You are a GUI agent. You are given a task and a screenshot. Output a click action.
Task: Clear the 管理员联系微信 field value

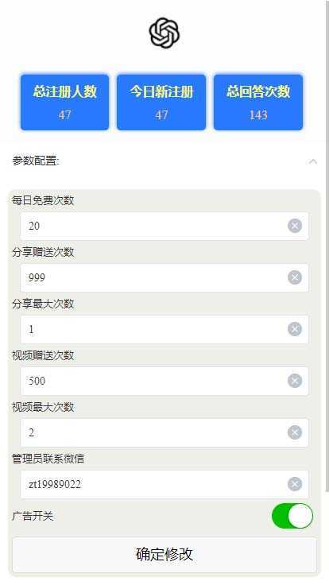click(x=295, y=484)
